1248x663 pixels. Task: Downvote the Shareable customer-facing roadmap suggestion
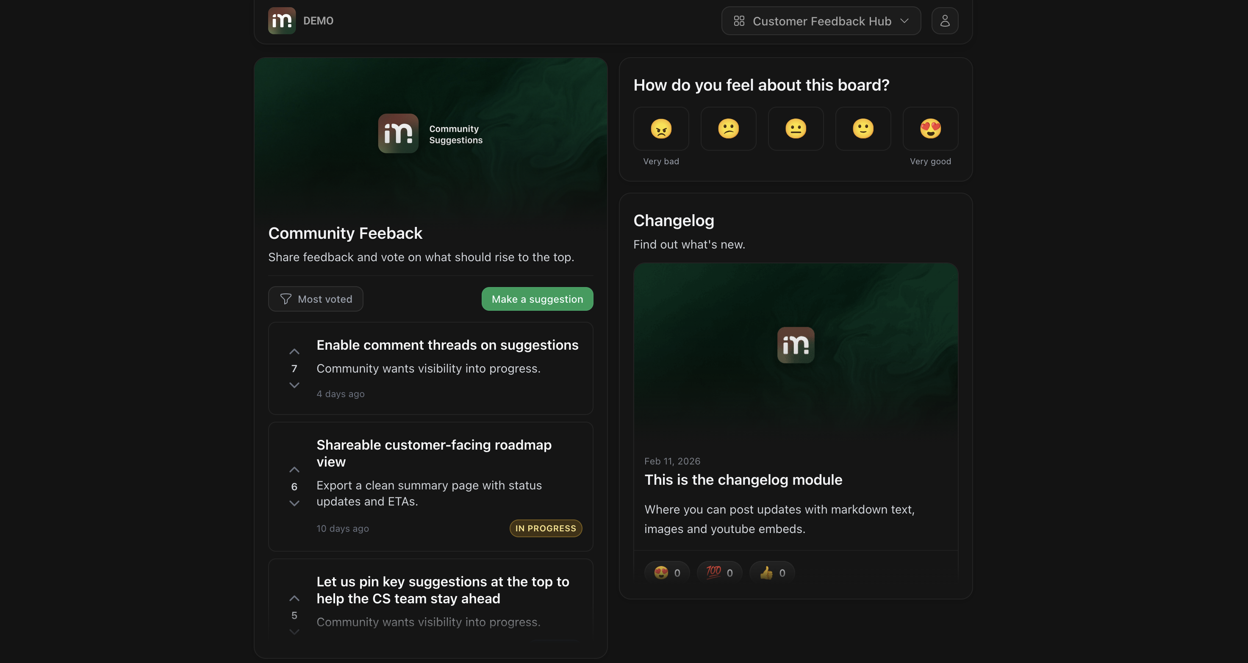294,503
